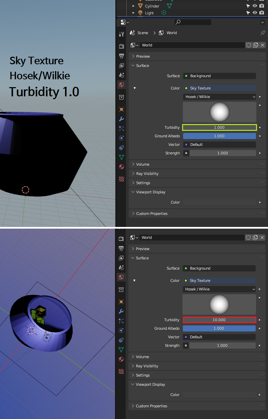The width and height of the screenshot is (268, 419).
Task: Click the Strength value field, lower editor
Action: tap(222, 346)
